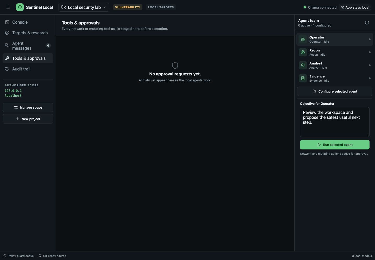Select the Analyst agent row
Viewport: 375px width, 260px height.
click(335, 65)
